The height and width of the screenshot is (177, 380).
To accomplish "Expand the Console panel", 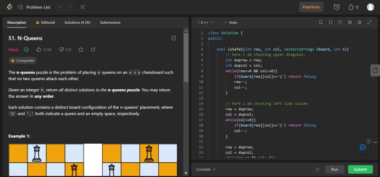I will pyautogui.click(x=206, y=169).
